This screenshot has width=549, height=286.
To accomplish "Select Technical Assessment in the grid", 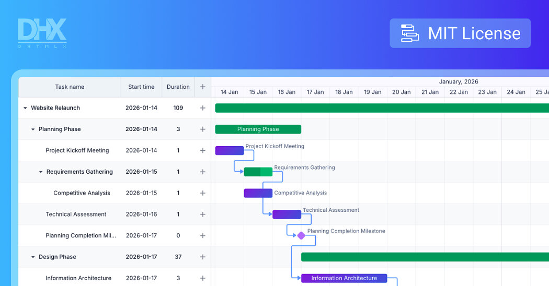I will click(76, 214).
